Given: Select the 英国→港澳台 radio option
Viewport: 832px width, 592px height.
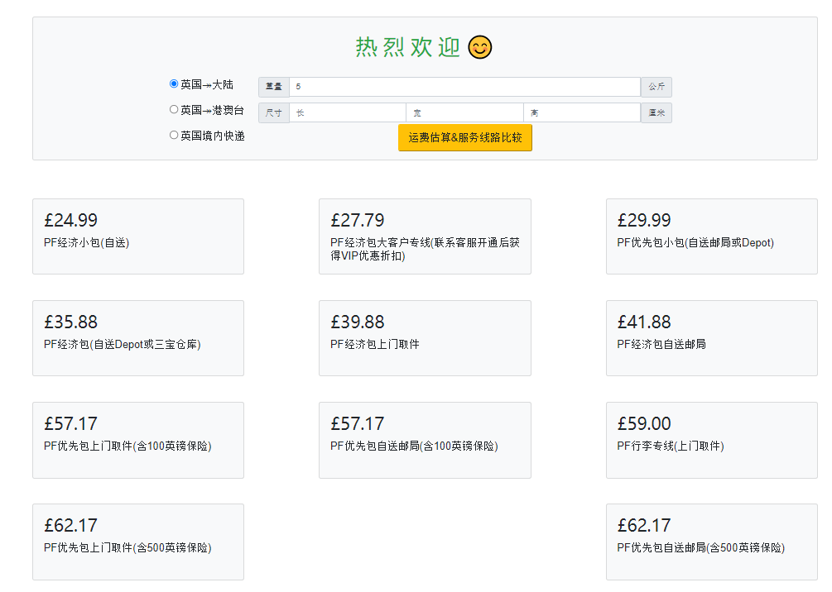Looking at the screenshot, I should 174,109.
